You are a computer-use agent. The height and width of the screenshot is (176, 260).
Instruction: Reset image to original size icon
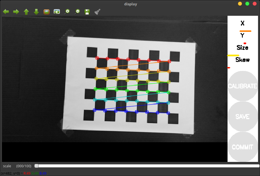pos(47,12)
